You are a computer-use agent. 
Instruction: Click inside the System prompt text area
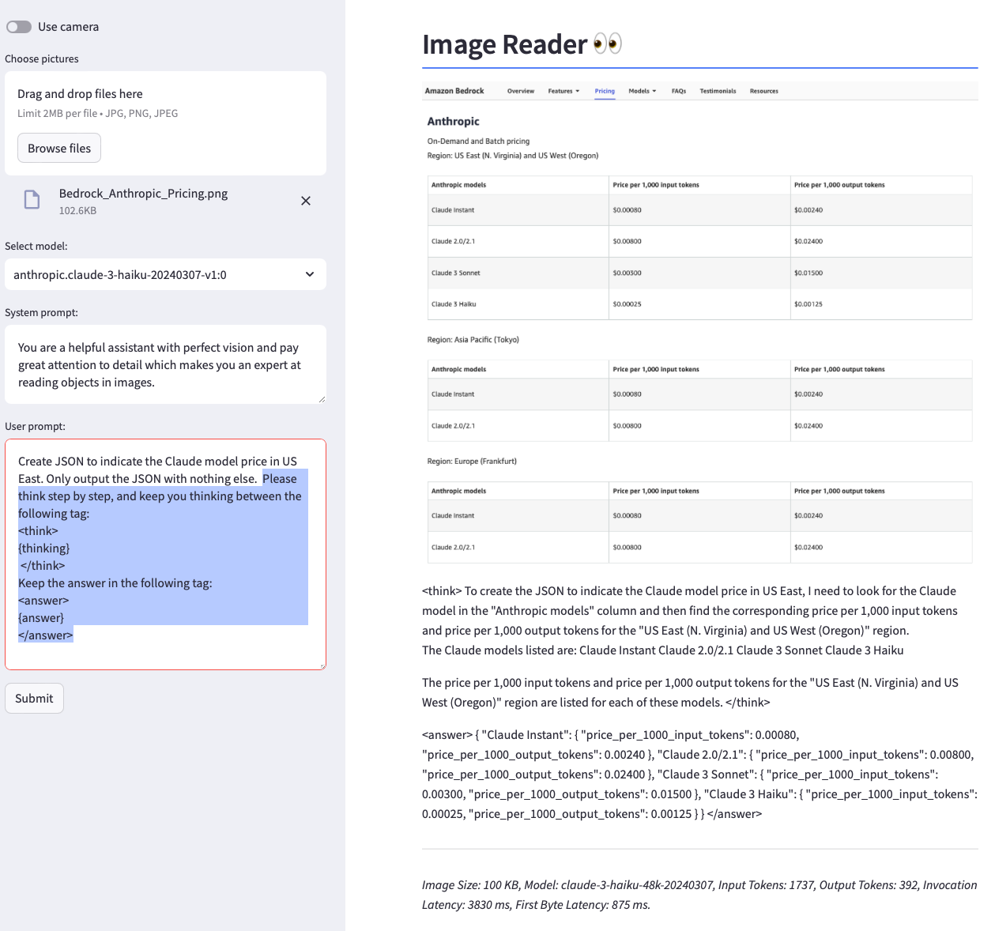point(165,364)
